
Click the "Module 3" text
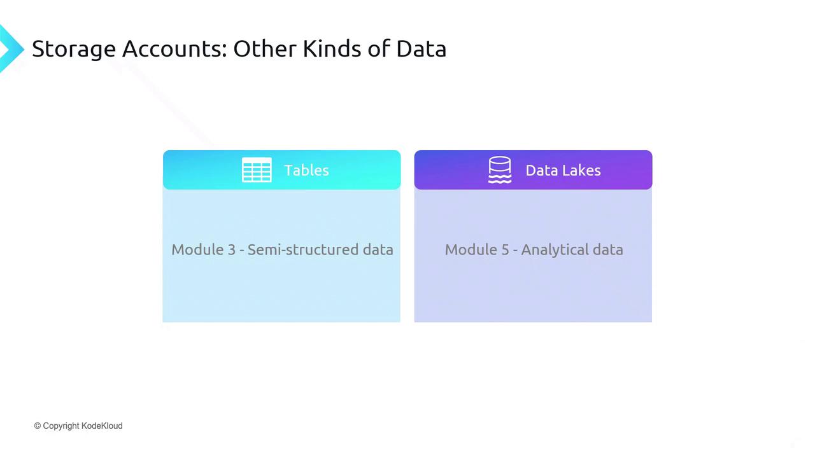[203, 249]
